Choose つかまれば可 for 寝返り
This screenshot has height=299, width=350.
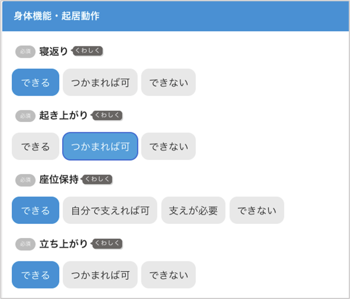pyautogui.click(x=100, y=82)
